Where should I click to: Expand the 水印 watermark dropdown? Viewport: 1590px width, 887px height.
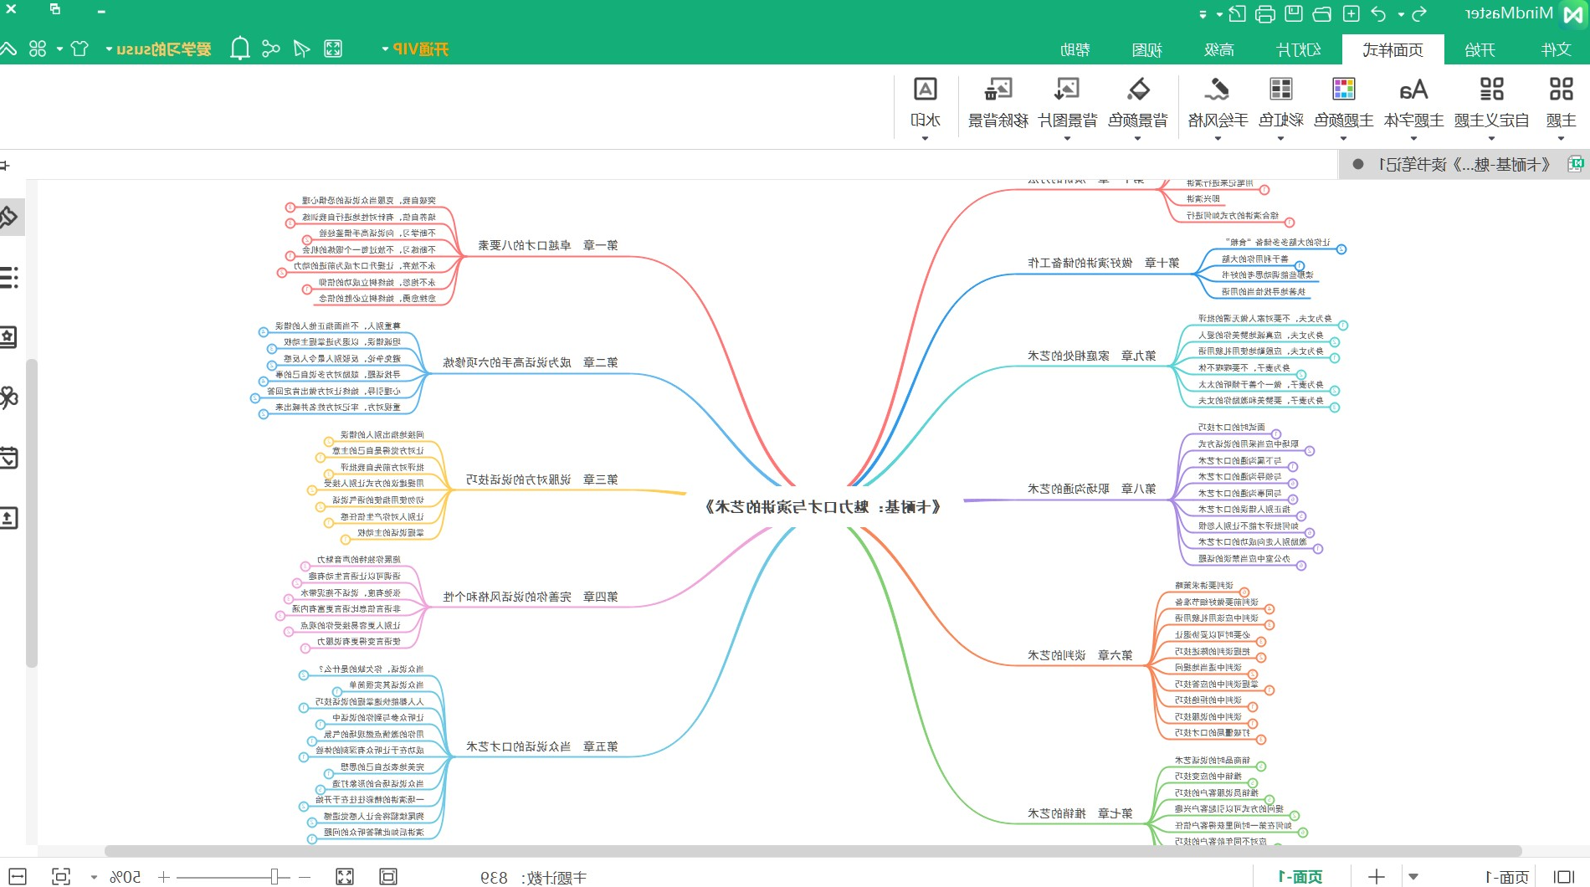[x=925, y=139]
